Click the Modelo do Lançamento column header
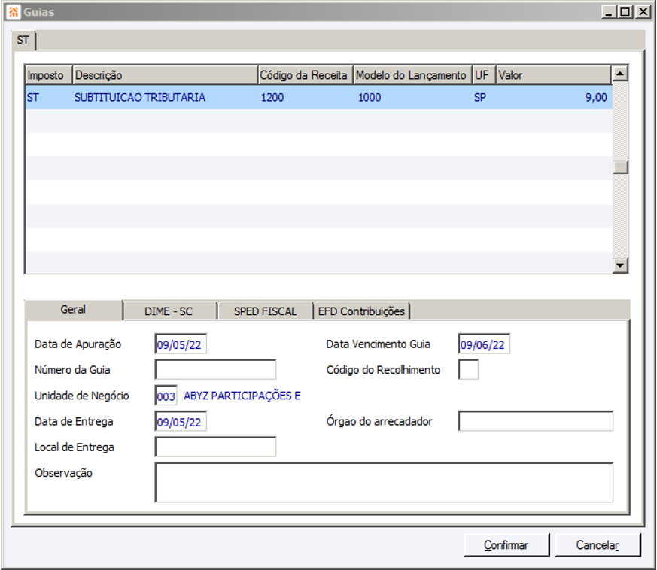Image resolution: width=657 pixels, height=570 pixels. [412, 75]
